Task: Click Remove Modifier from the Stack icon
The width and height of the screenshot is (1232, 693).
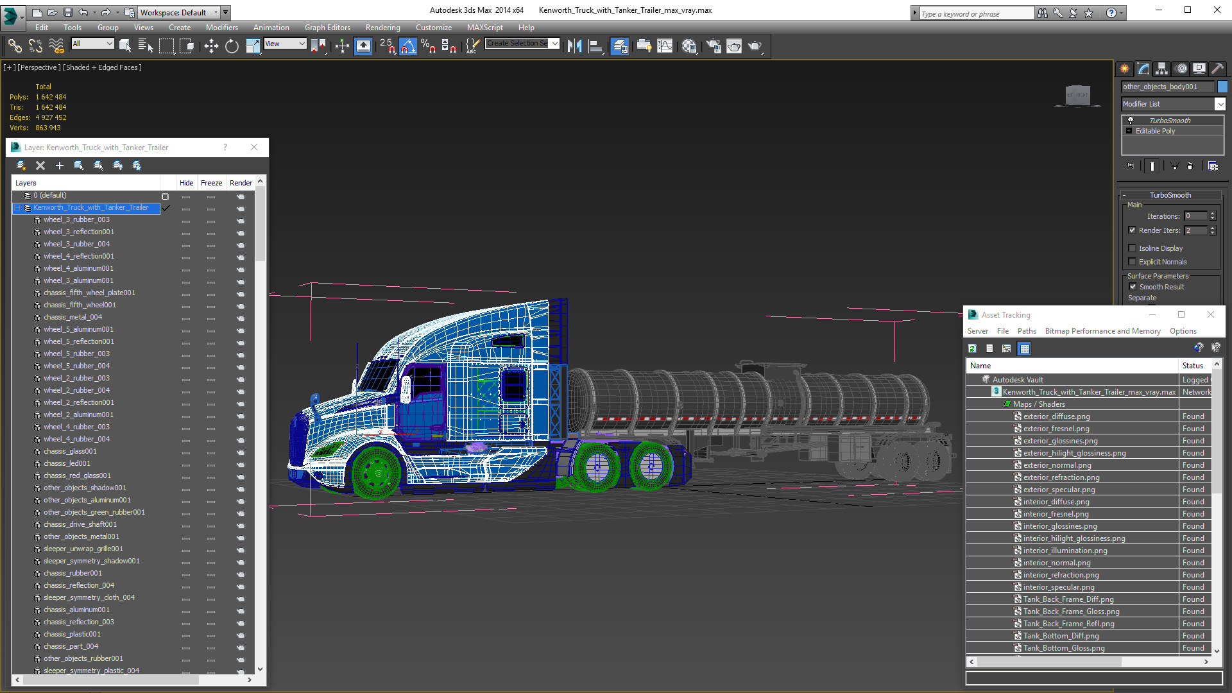Action: (x=1190, y=166)
